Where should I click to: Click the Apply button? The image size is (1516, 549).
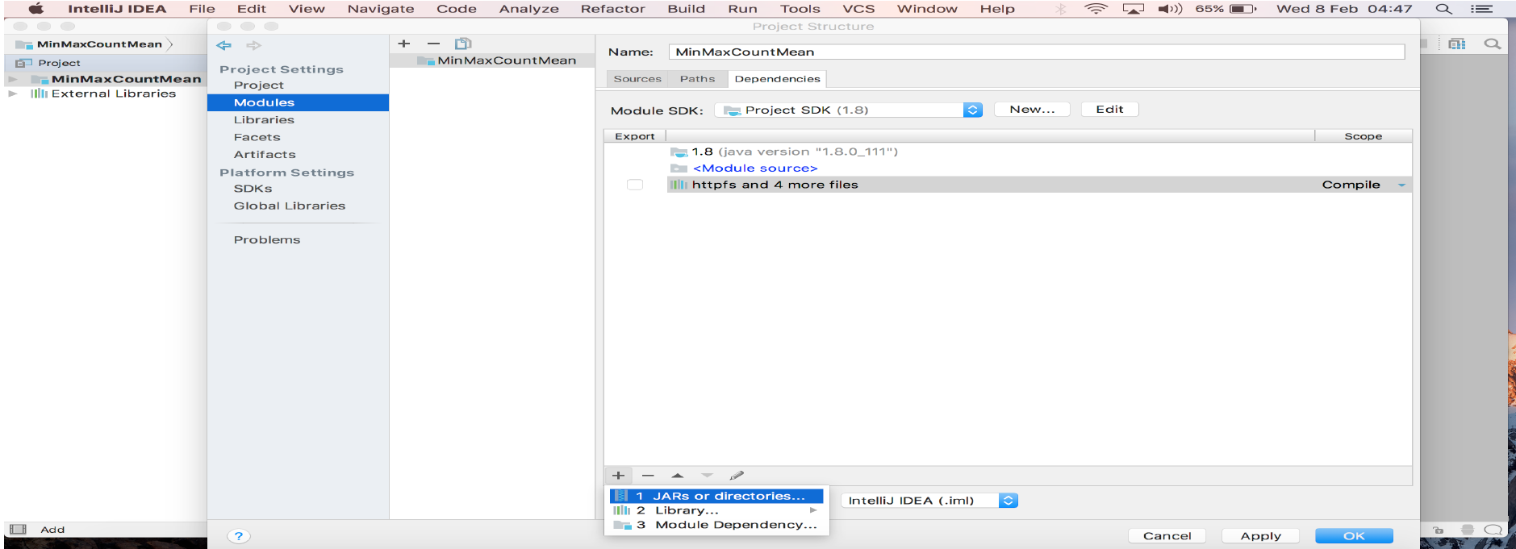[x=1260, y=536]
